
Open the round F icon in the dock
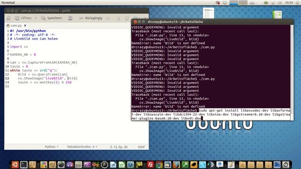[104, 165]
